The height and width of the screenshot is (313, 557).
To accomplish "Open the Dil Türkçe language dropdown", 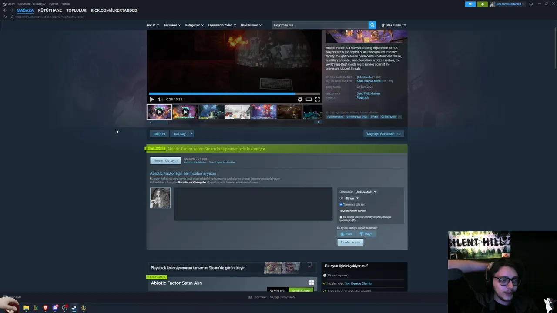I will click(x=352, y=198).
